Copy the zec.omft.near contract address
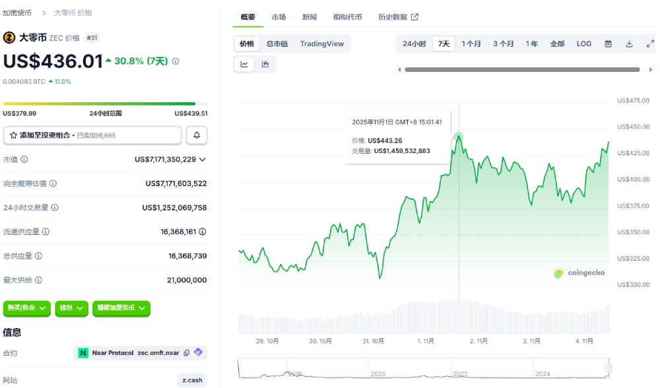Screen dimensions: 660x388 (x=187, y=353)
